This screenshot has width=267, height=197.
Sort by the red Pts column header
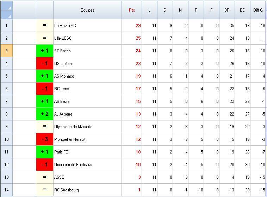pos(132,10)
